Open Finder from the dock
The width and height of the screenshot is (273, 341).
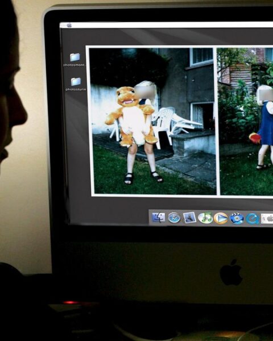[158, 218]
